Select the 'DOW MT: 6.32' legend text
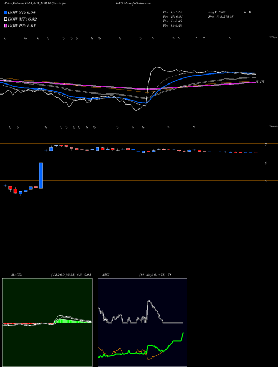The image size is (278, 367). tap(22, 19)
